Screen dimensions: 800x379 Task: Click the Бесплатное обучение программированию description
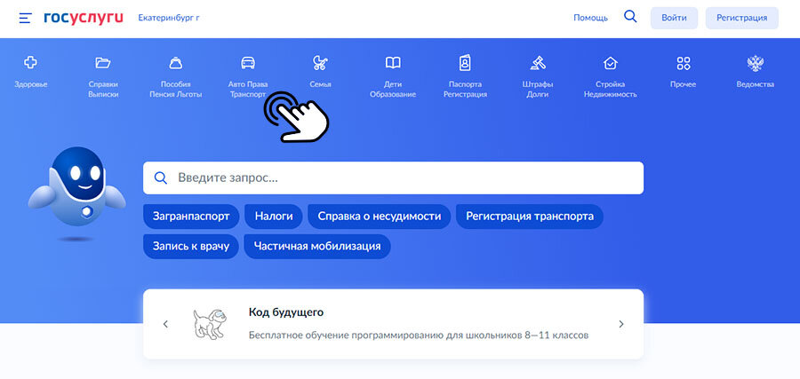click(419, 336)
